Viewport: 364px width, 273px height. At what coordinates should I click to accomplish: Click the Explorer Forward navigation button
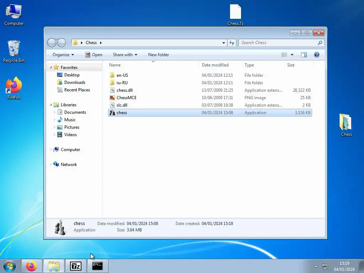(61, 43)
